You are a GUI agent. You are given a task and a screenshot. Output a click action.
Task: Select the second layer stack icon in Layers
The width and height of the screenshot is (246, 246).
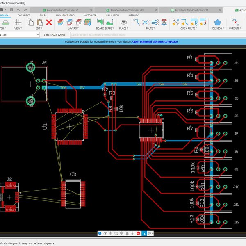[x=70, y=22]
